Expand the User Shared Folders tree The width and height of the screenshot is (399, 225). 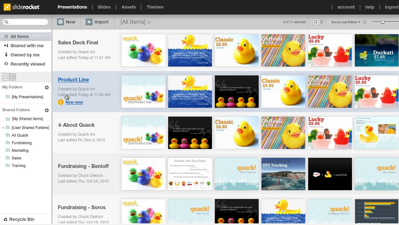tap(3, 128)
